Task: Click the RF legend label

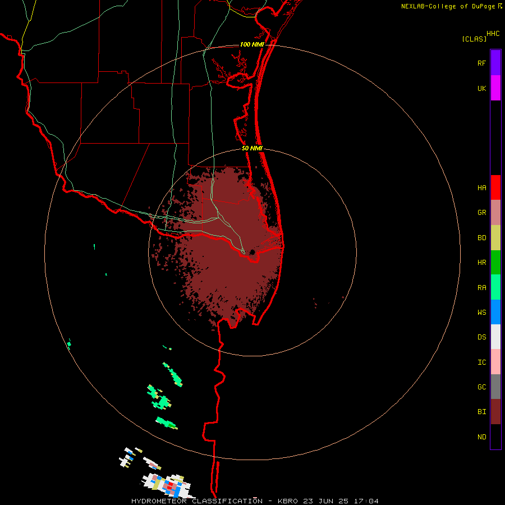Action: (x=481, y=63)
